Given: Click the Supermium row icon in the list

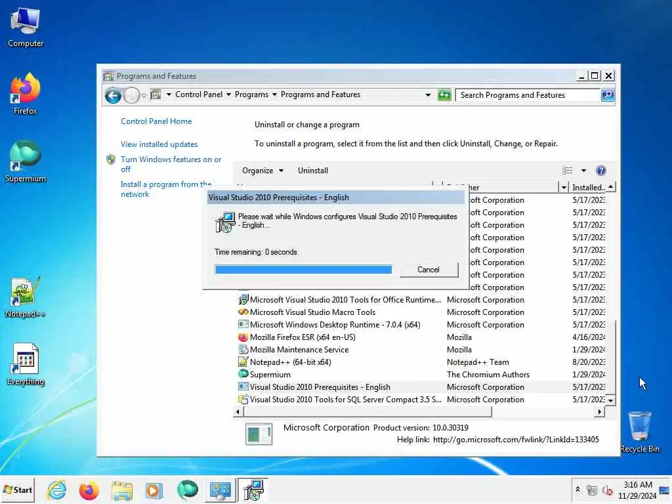Looking at the screenshot, I should (x=243, y=374).
